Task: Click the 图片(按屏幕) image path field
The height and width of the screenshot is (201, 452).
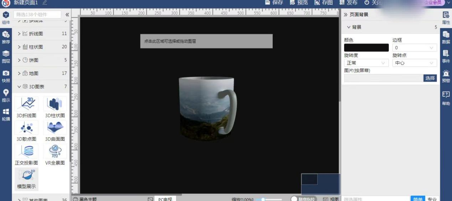Action: pos(384,78)
